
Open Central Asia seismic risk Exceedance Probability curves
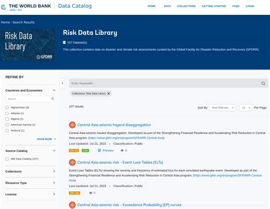[129, 205]
